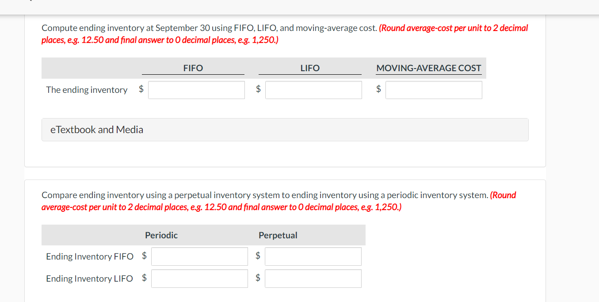Click the 'The ending inventory' row label
The height and width of the screenshot is (302, 599).
[87, 89]
